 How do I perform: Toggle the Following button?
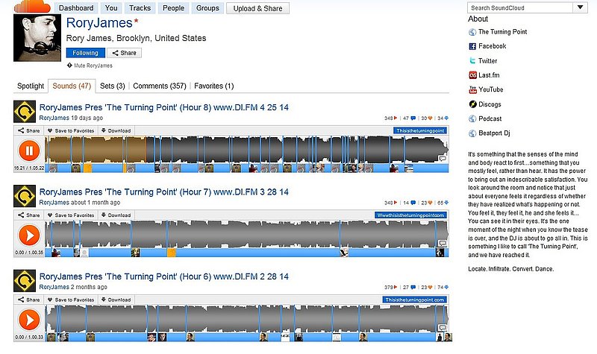tap(84, 53)
